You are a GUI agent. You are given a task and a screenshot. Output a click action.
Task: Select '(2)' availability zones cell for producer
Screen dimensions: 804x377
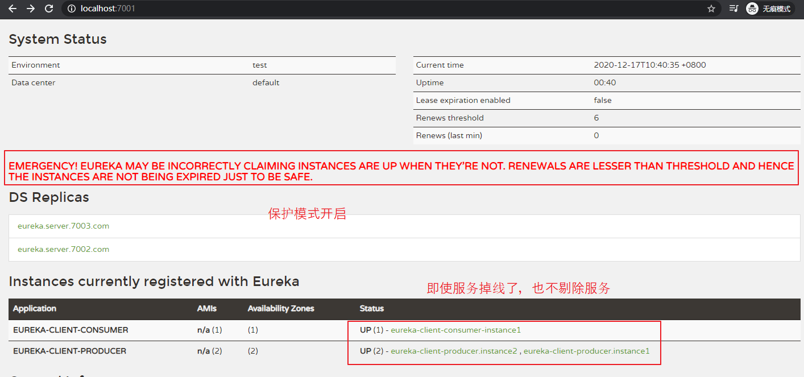(x=253, y=351)
